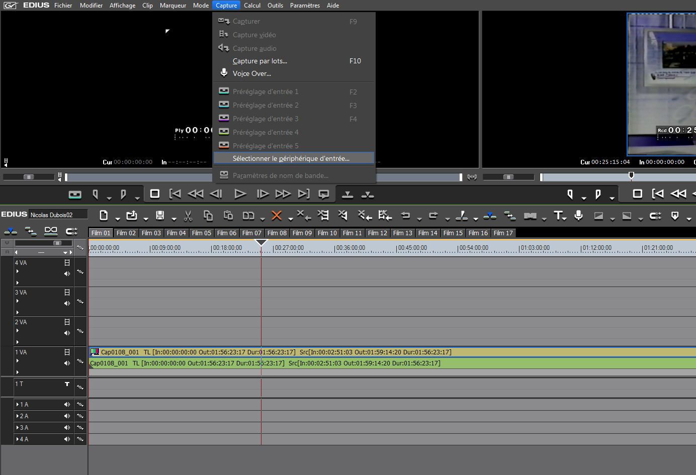Stop playback in the player controls
696x475 pixels.
(x=155, y=194)
